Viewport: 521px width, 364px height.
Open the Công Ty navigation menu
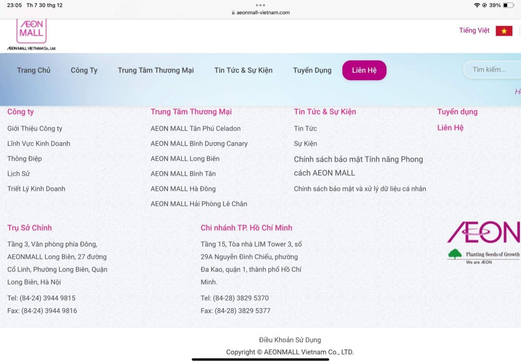click(x=84, y=70)
